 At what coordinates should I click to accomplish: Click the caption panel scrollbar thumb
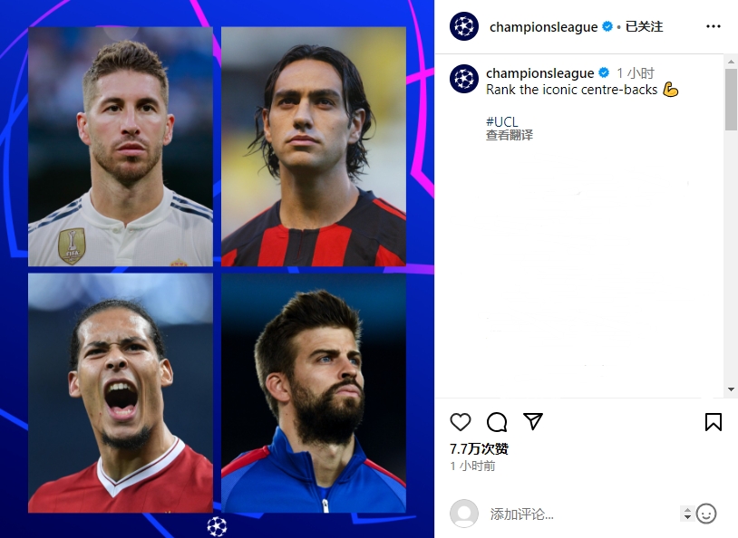[731, 100]
